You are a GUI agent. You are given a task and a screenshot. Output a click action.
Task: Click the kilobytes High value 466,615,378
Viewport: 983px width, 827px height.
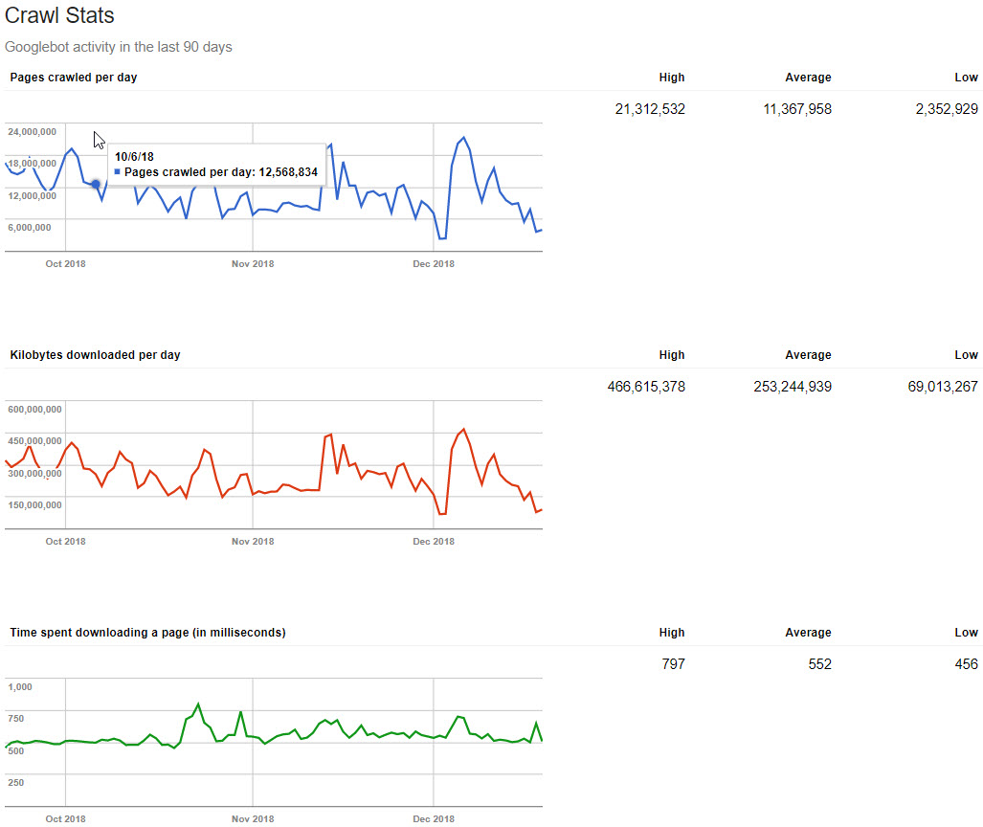646,387
